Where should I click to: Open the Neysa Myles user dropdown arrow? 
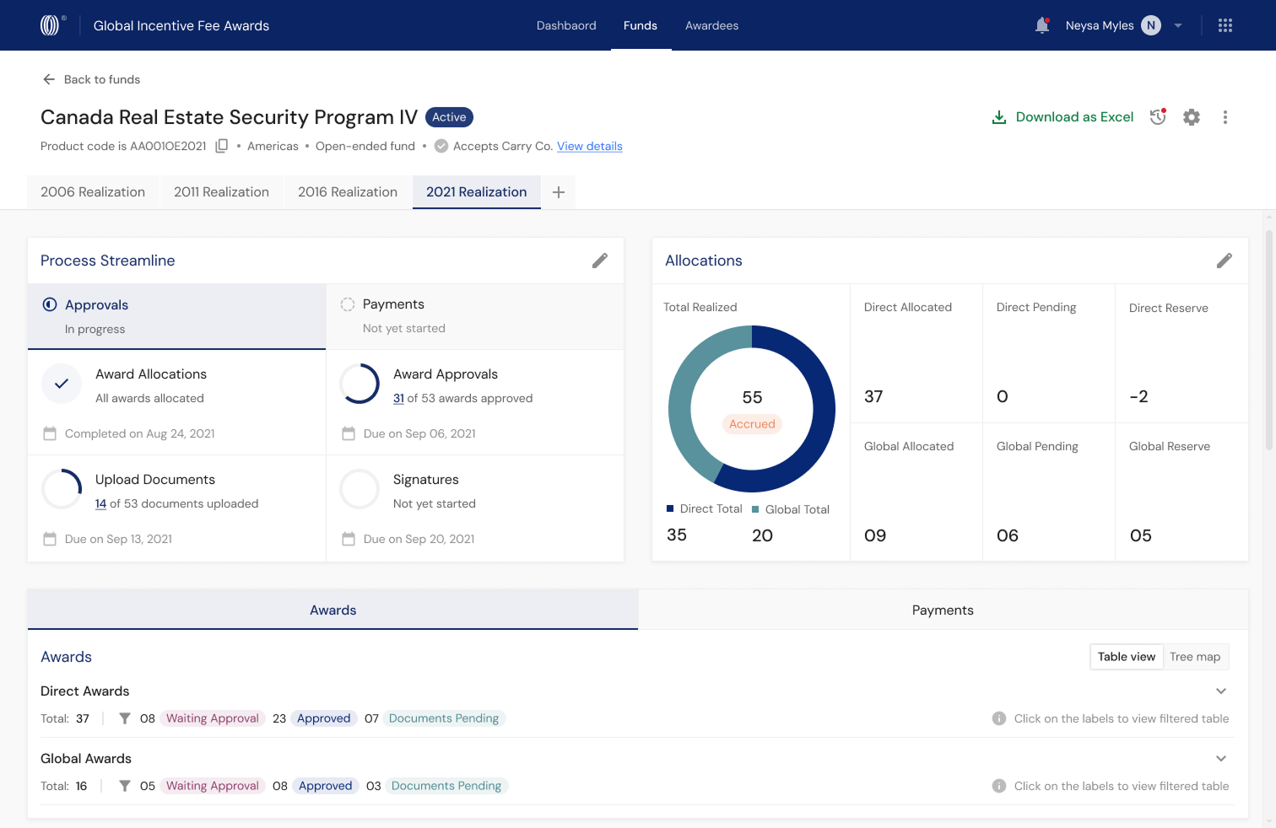pyautogui.click(x=1178, y=25)
